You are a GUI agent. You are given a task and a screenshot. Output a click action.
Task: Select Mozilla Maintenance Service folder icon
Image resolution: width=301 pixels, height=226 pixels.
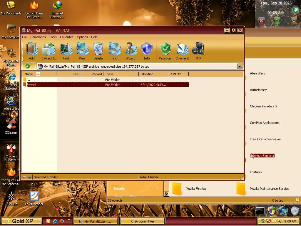pyautogui.click(x=241, y=189)
